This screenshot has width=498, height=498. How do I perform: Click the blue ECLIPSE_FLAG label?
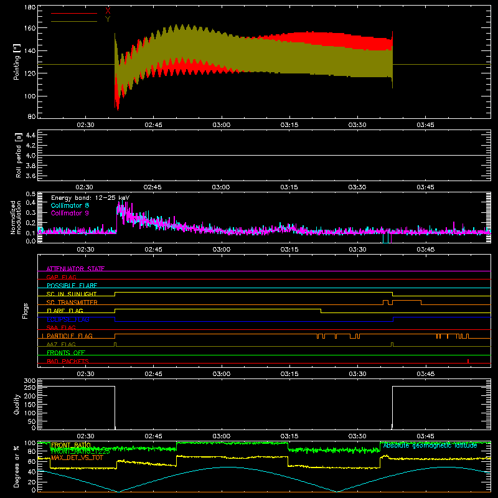(68, 319)
